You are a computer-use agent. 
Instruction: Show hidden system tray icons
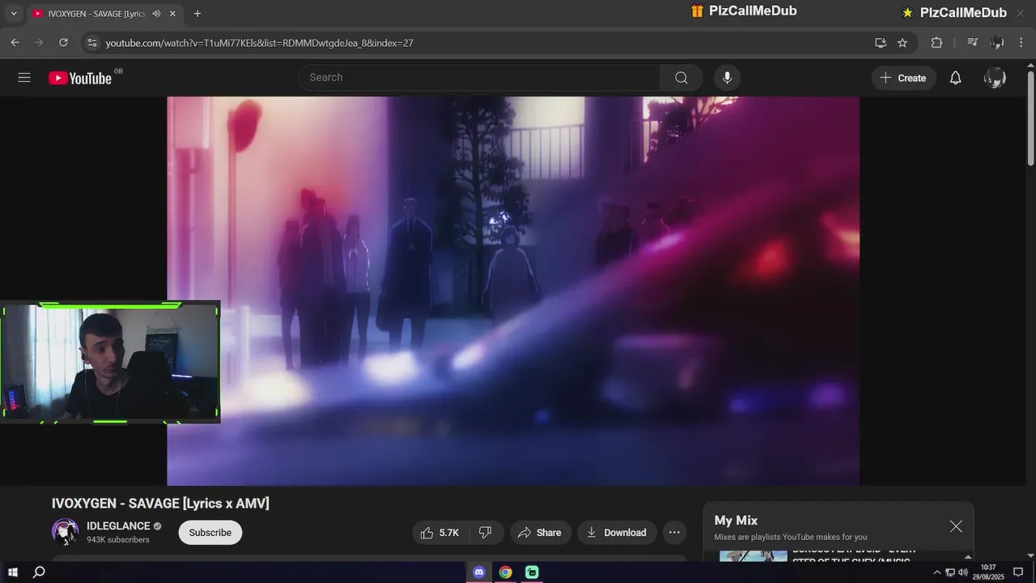coord(937,572)
